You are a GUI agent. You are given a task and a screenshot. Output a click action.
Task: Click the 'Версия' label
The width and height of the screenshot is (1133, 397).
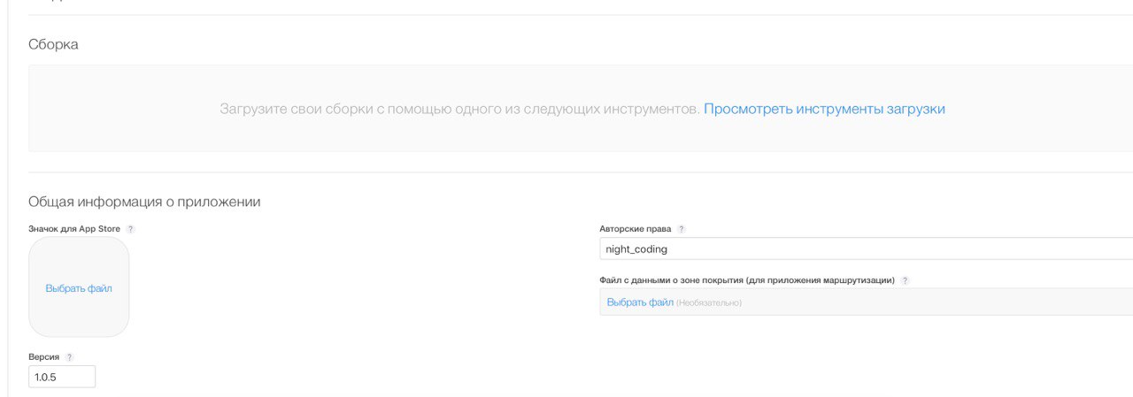44,357
